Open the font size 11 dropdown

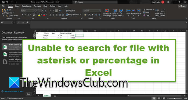pyautogui.click(x=41, y=11)
